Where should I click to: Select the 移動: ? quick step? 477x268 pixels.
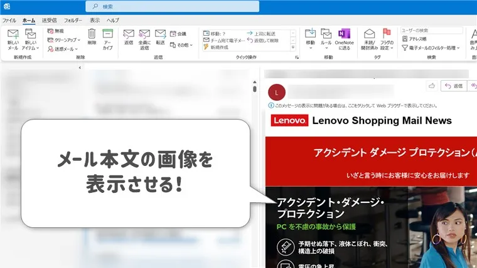point(214,33)
